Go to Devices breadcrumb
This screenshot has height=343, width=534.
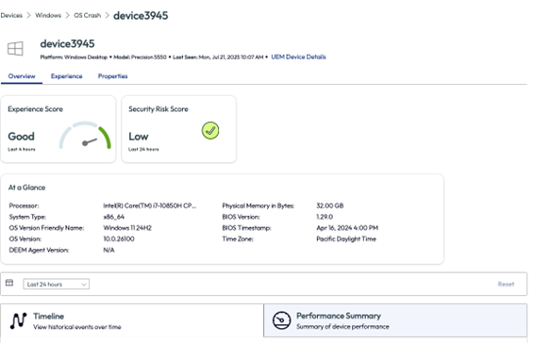pyautogui.click(x=11, y=15)
